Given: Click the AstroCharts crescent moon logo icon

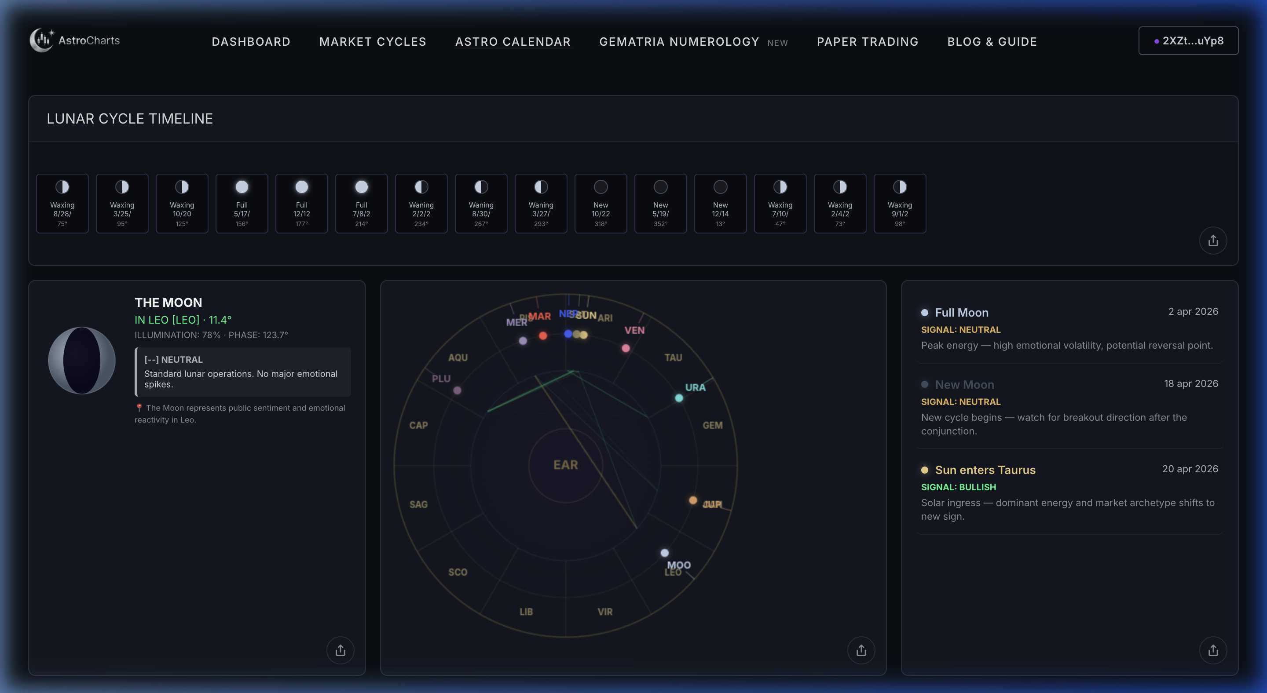Looking at the screenshot, I should 42,40.
